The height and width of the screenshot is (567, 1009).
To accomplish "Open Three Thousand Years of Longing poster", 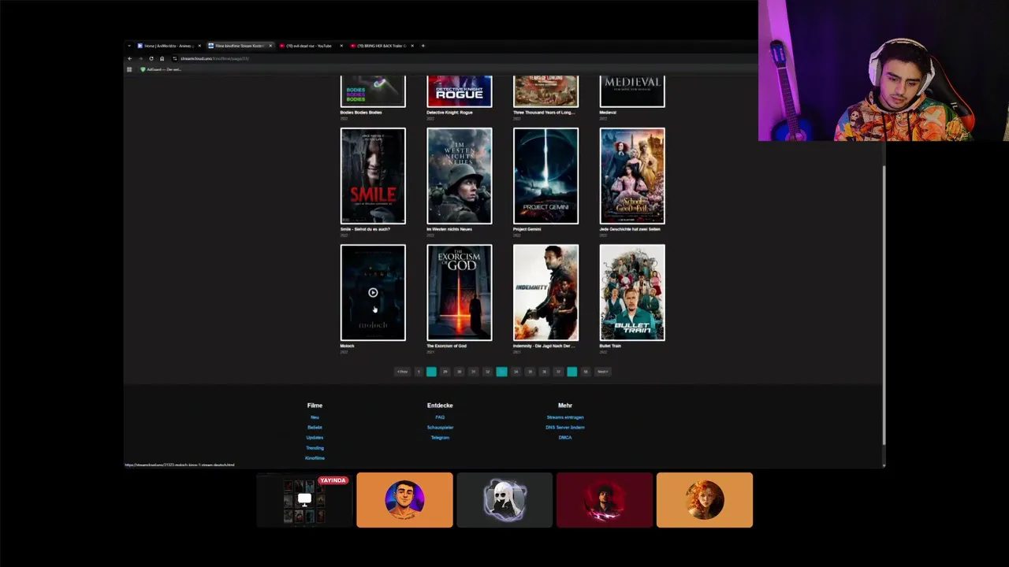I will (x=545, y=91).
